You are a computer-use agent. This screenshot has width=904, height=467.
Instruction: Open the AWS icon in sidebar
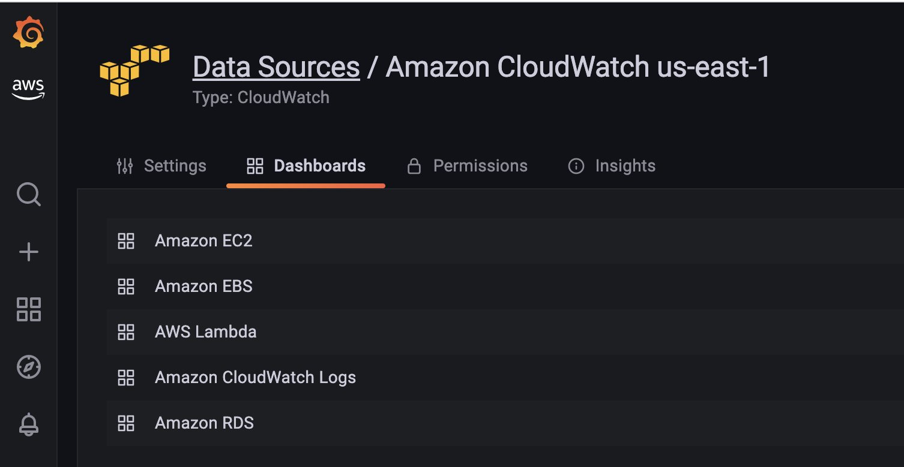[x=28, y=89]
